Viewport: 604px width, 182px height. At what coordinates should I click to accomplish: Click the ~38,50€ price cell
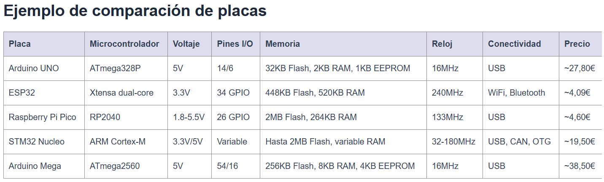pos(580,166)
